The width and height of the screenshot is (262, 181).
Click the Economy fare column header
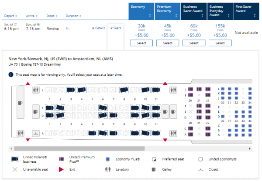[142, 10]
